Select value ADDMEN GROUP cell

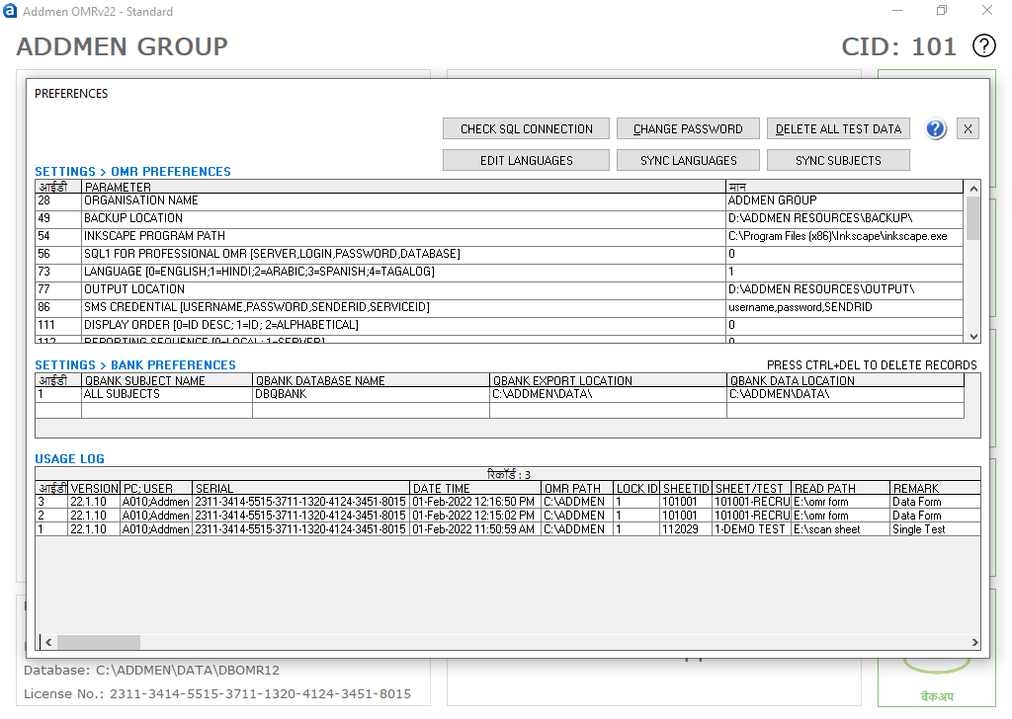[x=844, y=200]
